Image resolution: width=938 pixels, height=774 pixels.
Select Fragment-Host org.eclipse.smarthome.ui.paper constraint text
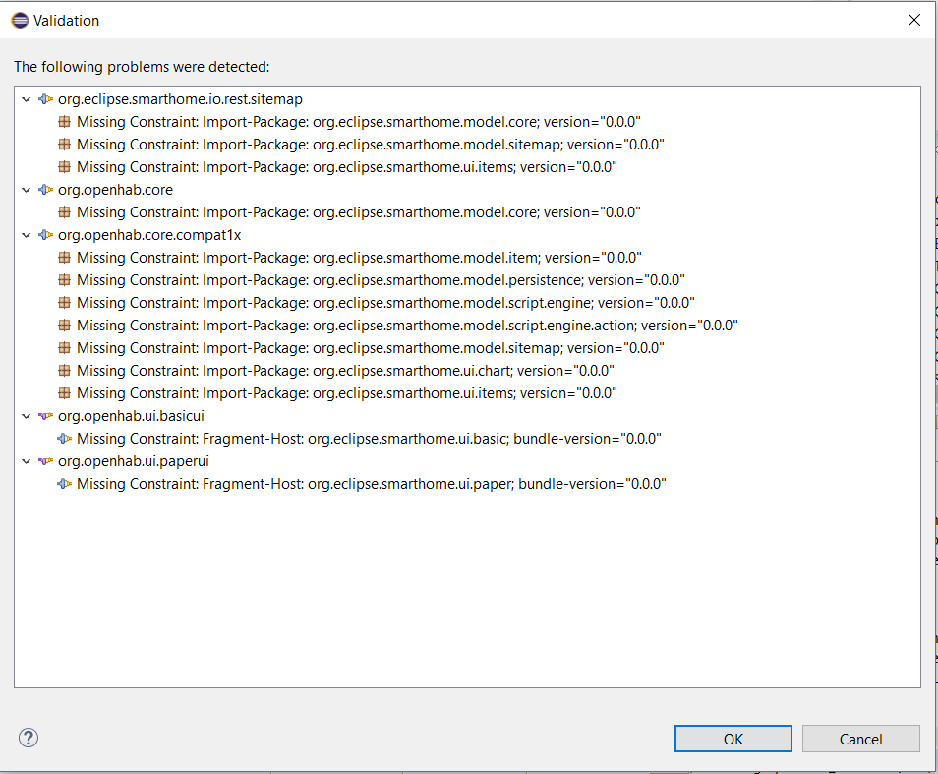point(372,484)
